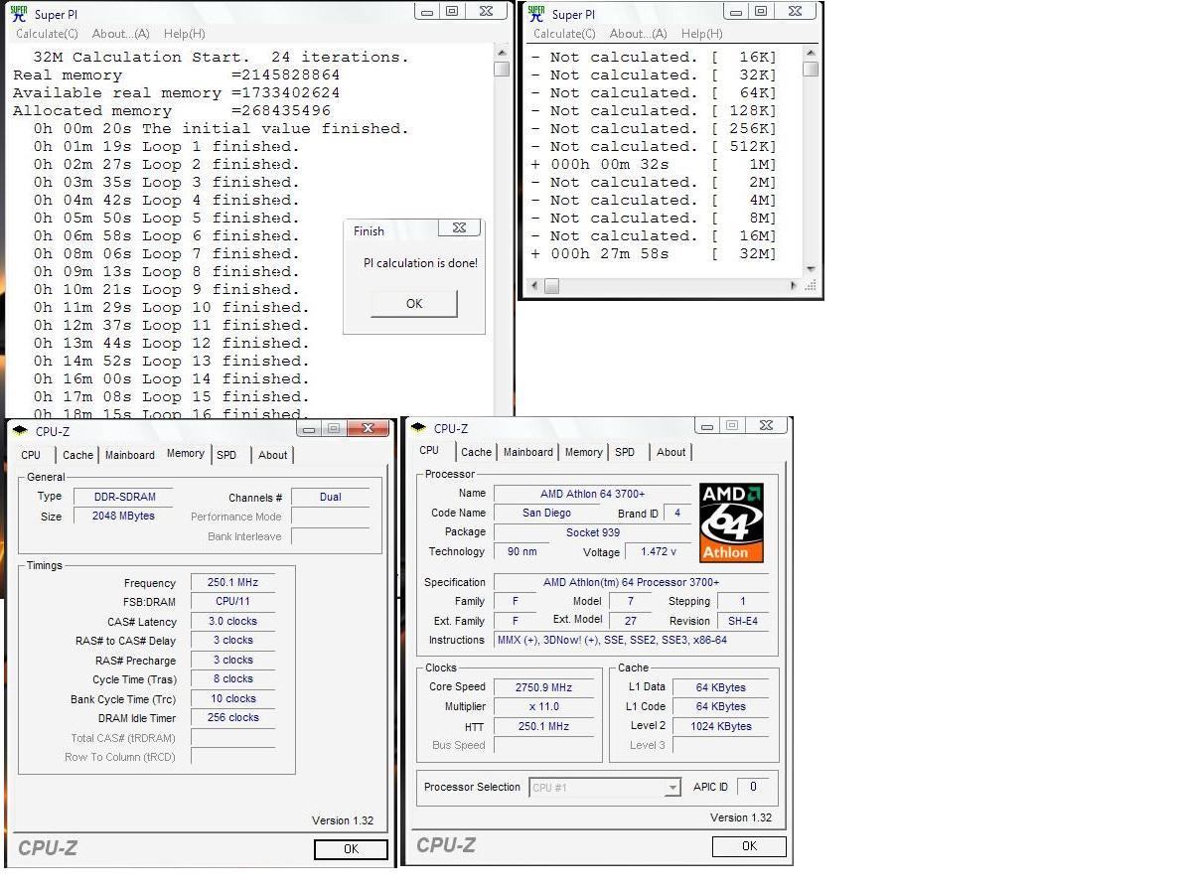Minimize the left Super PI window
The image size is (1193, 890).
[x=427, y=11]
